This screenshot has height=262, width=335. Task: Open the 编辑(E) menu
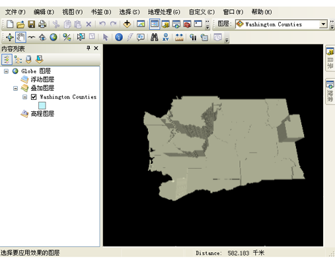click(44, 12)
